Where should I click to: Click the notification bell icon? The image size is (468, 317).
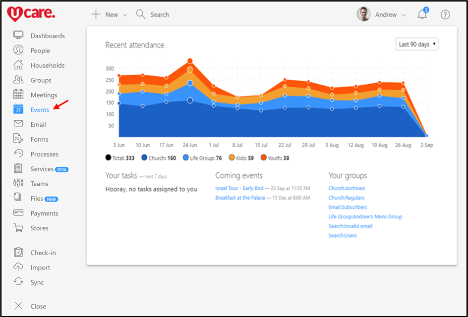pos(422,15)
